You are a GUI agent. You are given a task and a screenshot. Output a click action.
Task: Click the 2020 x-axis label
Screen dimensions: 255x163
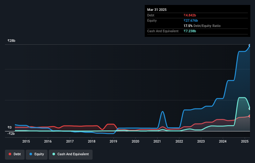pos(135,141)
